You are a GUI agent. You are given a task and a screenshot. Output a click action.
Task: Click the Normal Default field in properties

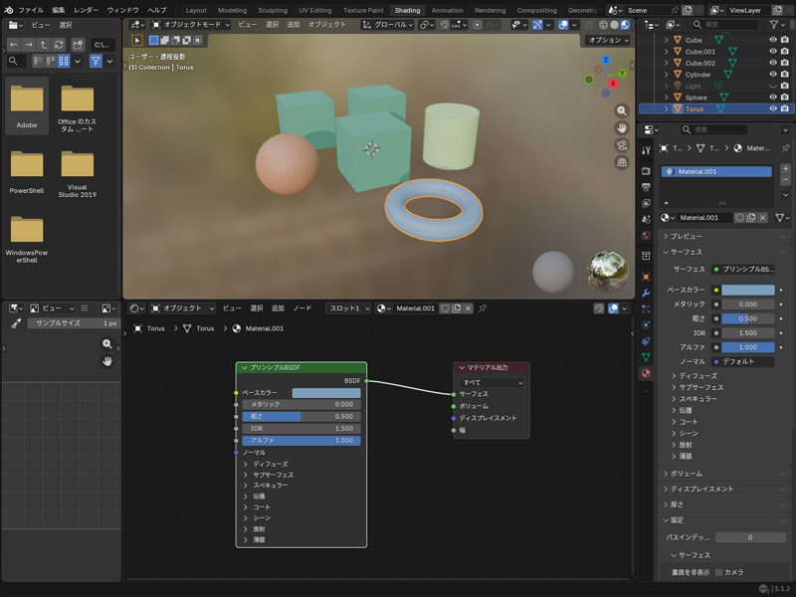point(743,361)
